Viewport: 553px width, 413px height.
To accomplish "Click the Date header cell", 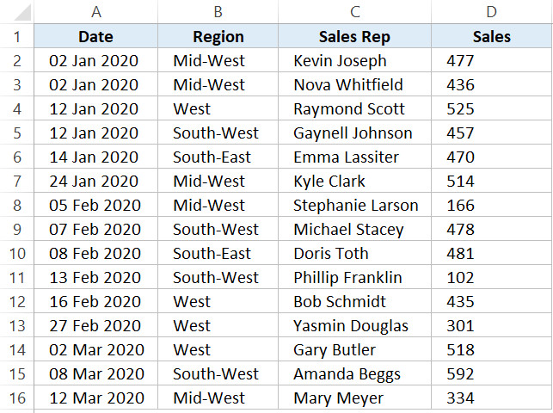I will [95, 37].
